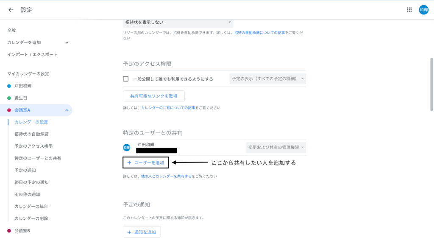Select 誕生日 calendar in sidebar
The width and height of the screenshot is (434, 238).
click(21, 98)
